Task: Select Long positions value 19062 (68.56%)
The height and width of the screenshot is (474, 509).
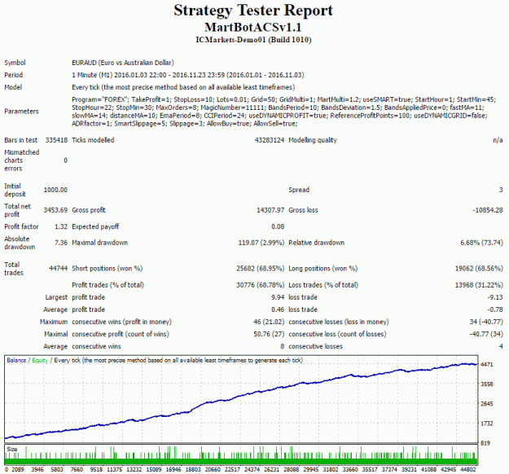Action: click(x=479, y=269)
